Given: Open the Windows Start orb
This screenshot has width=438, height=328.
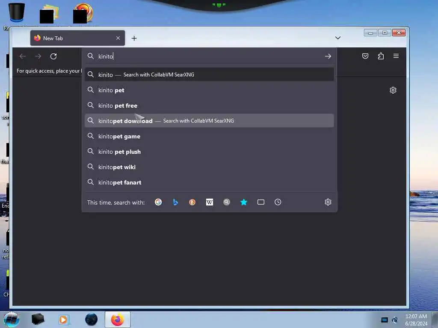Looking at the screenshot, I should [11, 319].
